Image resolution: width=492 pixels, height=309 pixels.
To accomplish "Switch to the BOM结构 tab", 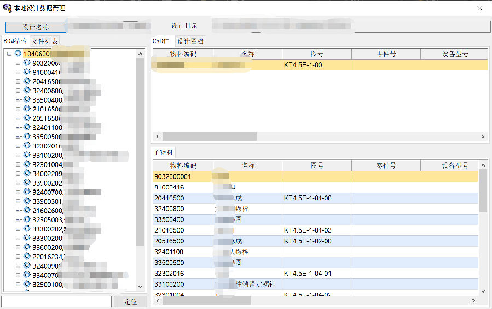I will (15, 41).
